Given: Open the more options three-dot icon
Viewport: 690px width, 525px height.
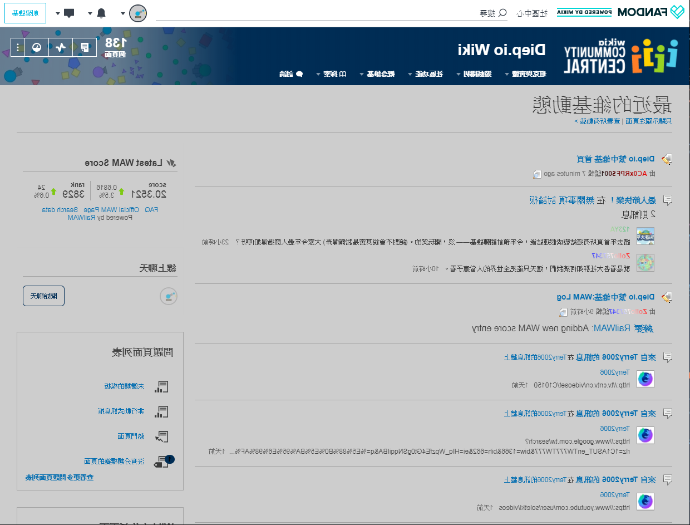Looking at the screenshot, I should pyautogui.click(x=18, y=47).
